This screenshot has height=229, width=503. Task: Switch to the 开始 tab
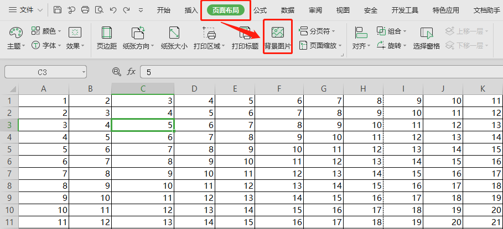[164, 10]
